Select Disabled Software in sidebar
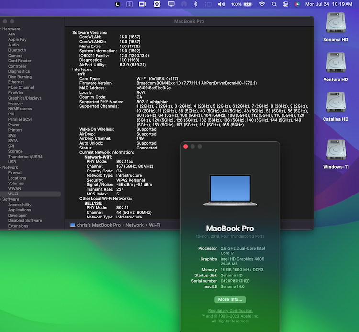This screenshot has width=359, height=332. pos(25,221)
